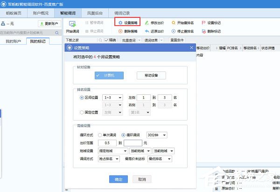Image resolution: width=280 pixels, height=192 pixels.
Task: Click the 删除策略 delete icon
Action: click(x=120, y=31)
